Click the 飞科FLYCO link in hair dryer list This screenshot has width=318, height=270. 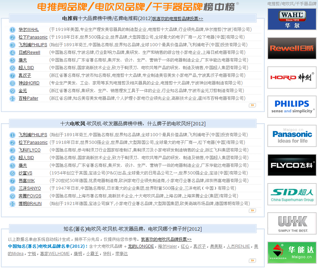point(29,150)
